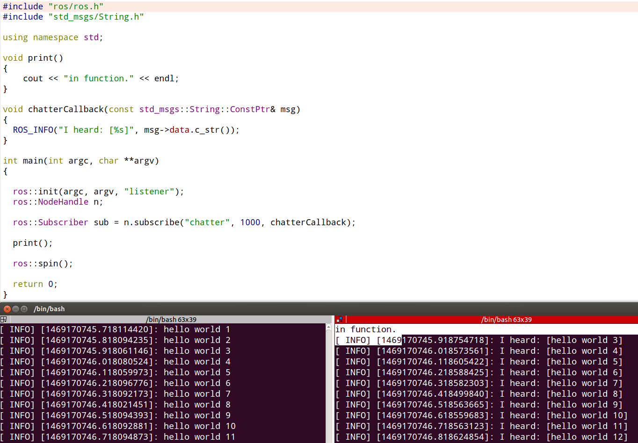Screen dimensions: 638x443
Task: Click the ros::Subscriber sub subscribe line
Action: [x=184, y=222]
